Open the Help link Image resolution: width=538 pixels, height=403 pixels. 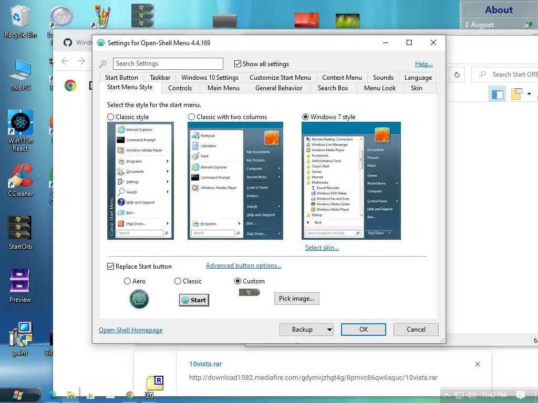click(424, 63)
